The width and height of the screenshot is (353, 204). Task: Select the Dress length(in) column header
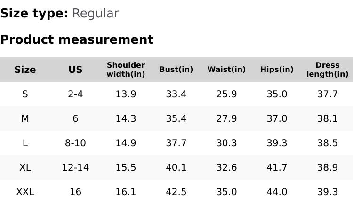327,70
